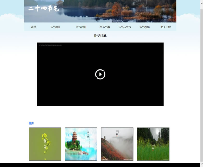Click the 二十四节气 calligraphy logo
The height and width of the screenshot is (167, 203).
[x=43, y=8]
